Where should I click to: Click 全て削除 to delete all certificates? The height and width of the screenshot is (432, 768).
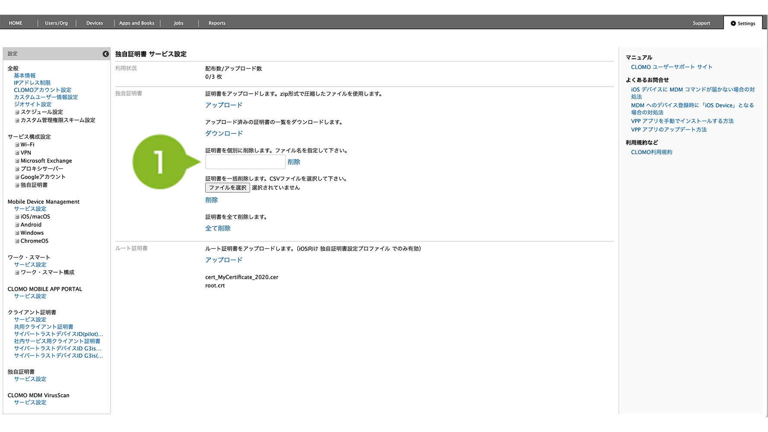tap(218, 228)
